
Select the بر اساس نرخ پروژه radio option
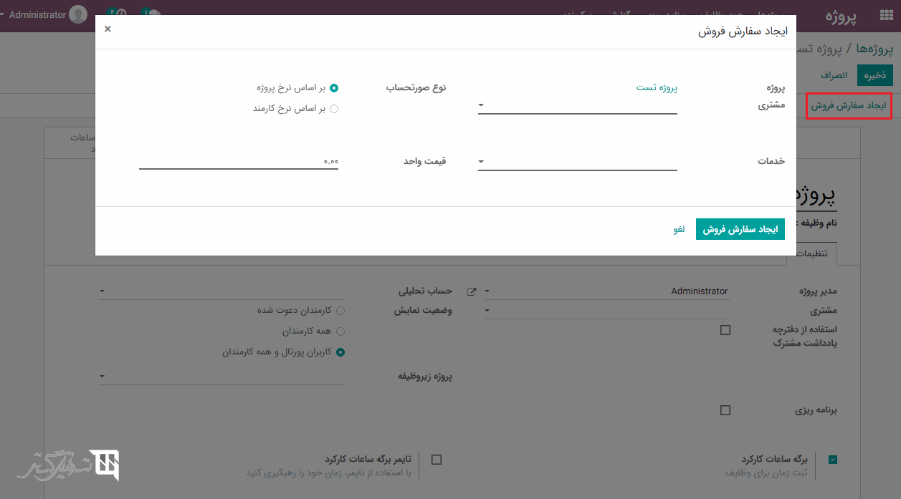pos(333,88)
